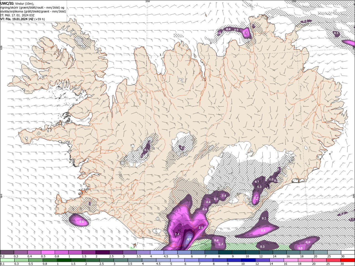Select the mauve 0.3 swatch in upper legend row
Screen dimensions: 355x266
(x=21, y=252)
